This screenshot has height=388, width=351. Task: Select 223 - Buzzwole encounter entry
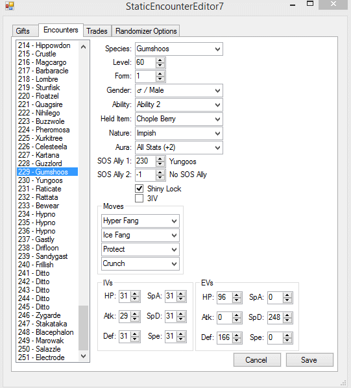tap(47, 121)
